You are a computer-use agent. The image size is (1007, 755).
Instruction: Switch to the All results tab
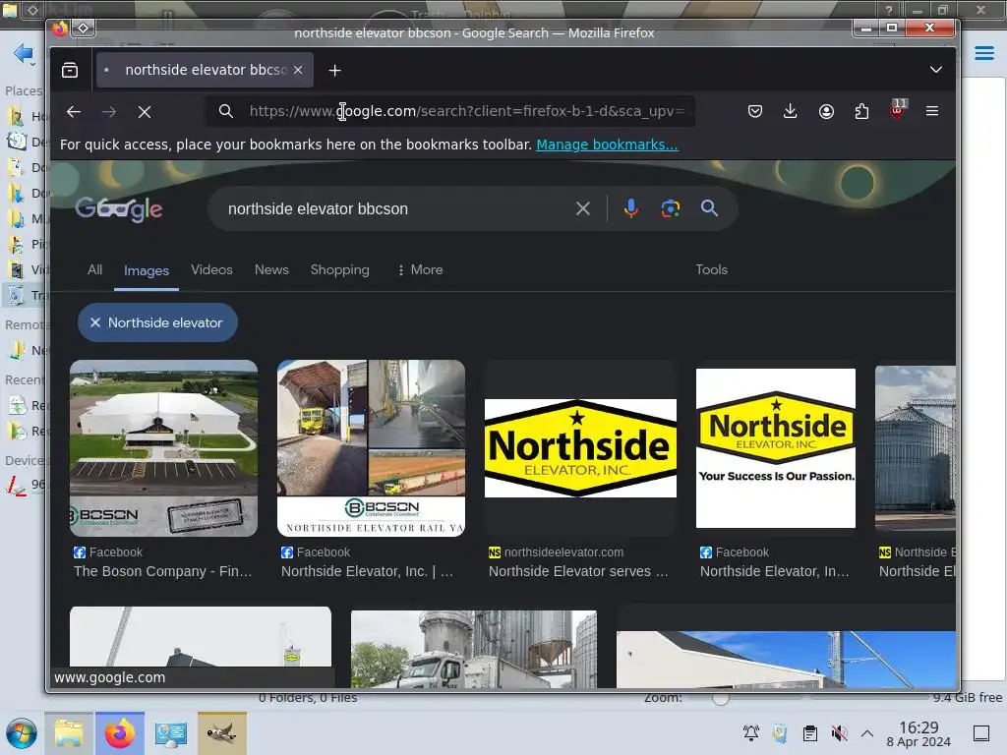pos(94,269)
